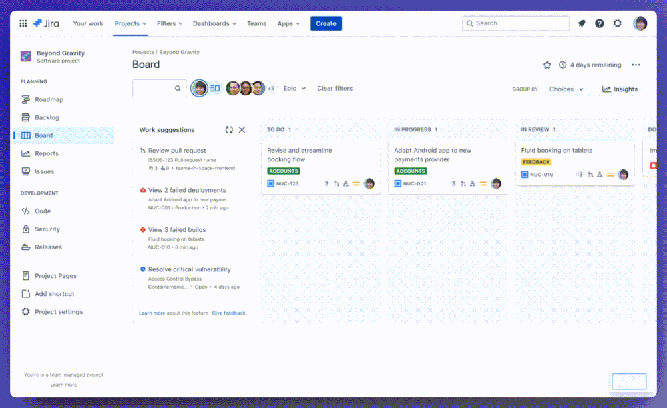Click the refresh icon in Work suggestions

[229, 129]
